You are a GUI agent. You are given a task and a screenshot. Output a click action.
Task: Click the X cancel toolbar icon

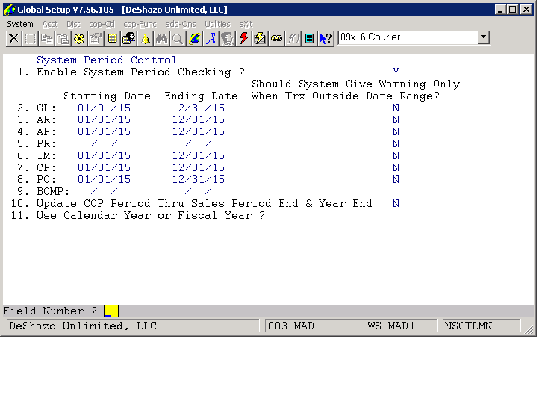(13, 38)
